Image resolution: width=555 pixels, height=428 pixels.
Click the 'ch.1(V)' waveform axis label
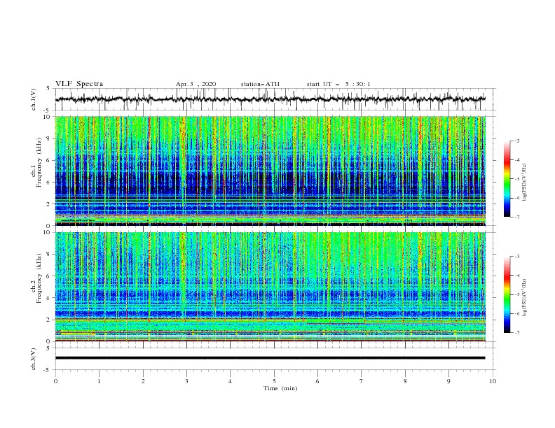coord(34,99)
